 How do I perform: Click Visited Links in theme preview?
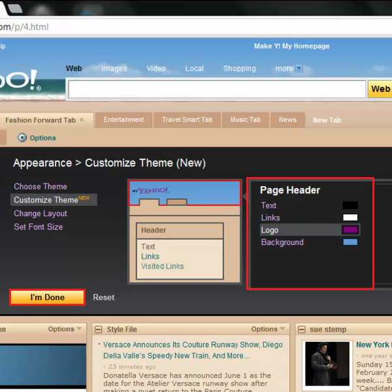click(163, 267)
